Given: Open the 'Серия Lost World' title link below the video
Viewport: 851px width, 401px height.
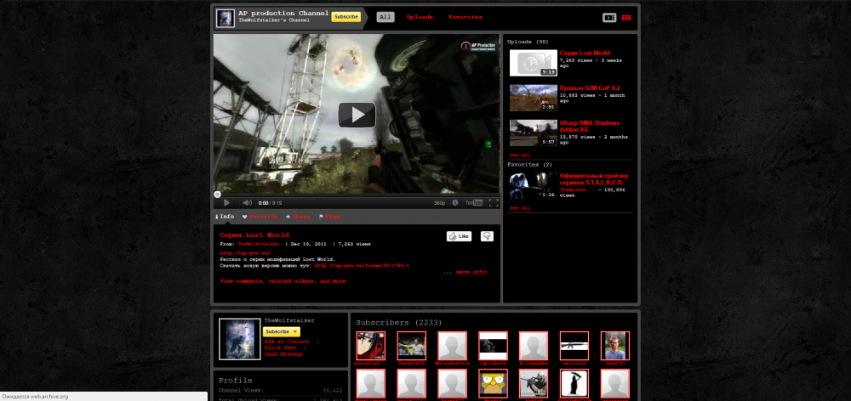Looking at the screenshot, I should [254, 235].
